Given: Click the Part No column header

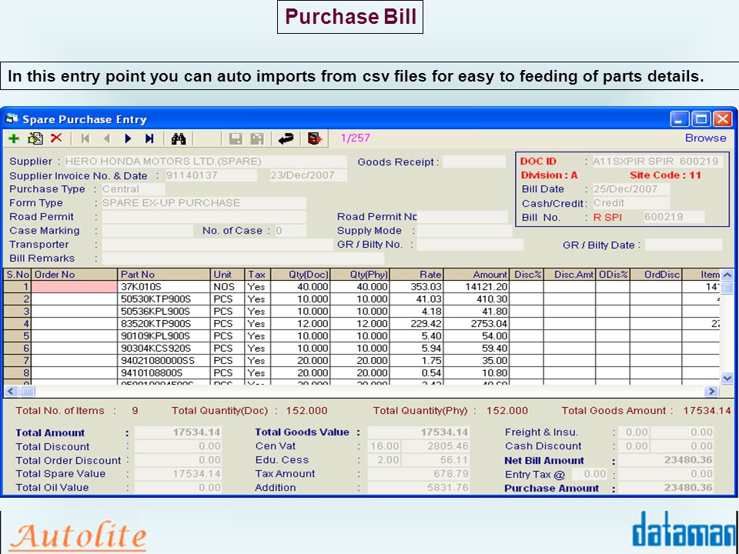Looking at the screenshot, I should tap(163, 275).
